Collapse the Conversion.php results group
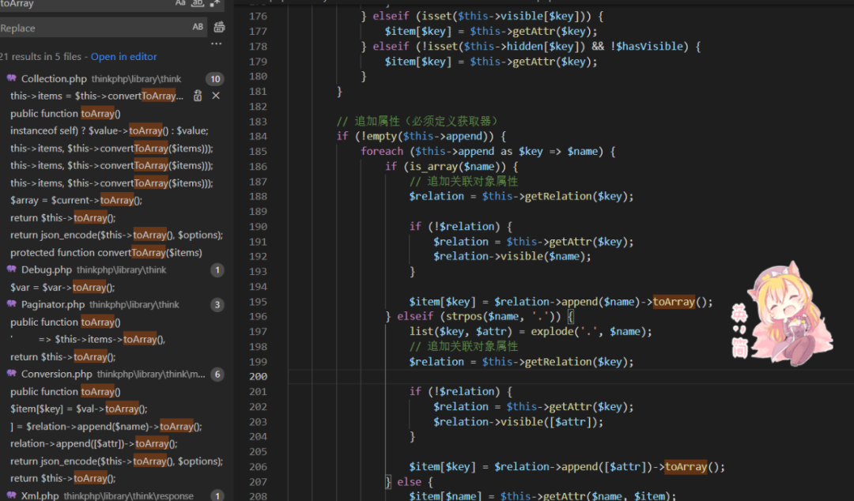 click(111, 374)
